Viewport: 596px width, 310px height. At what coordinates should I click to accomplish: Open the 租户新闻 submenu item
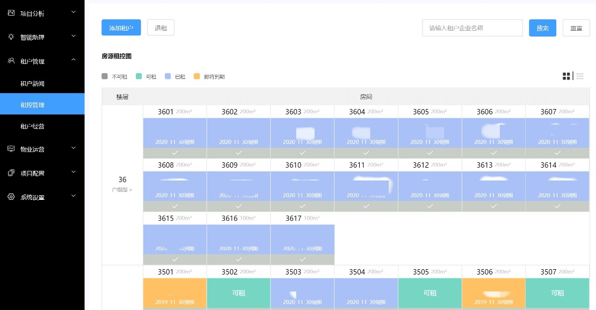pyautogui.click(x=32, y=84)
